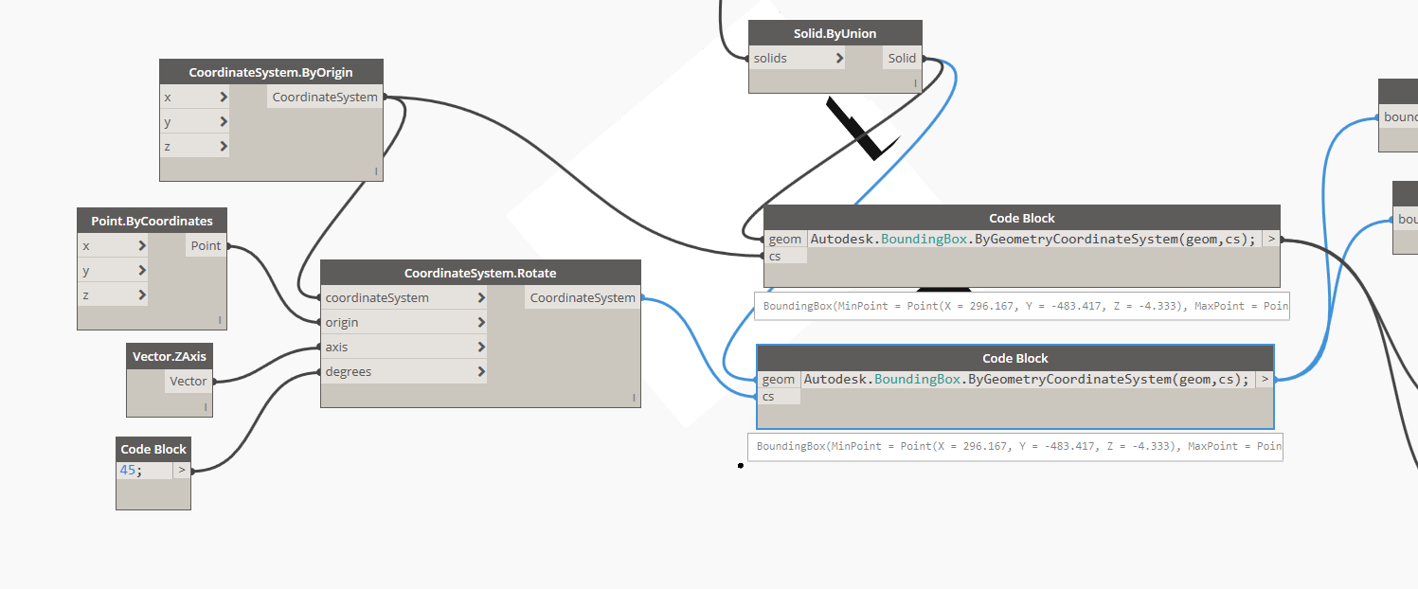The height and width of the screenshot is (589, 1418).
Task: Expand the axis input chevron on CoordinateSystem.Rotate
Action: 483,347
